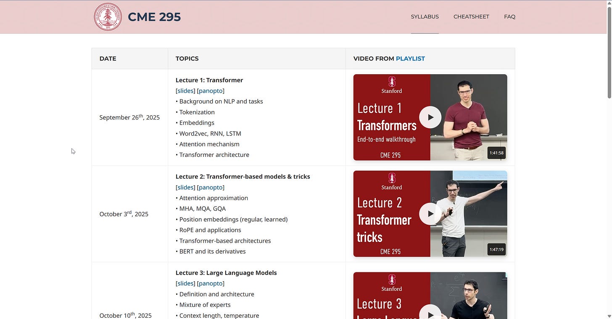Click the Stanford seal logo

click(108, 17)
